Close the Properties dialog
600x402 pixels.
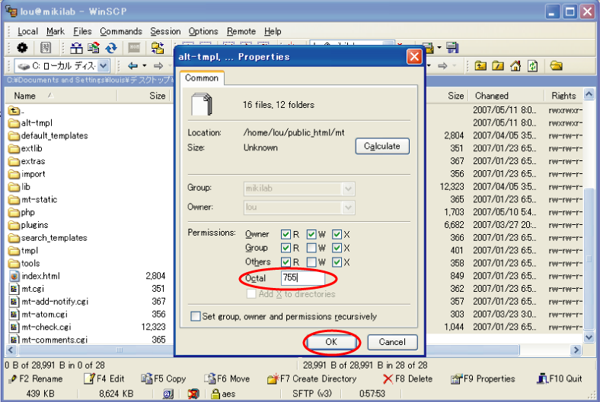tap(414, 57)
